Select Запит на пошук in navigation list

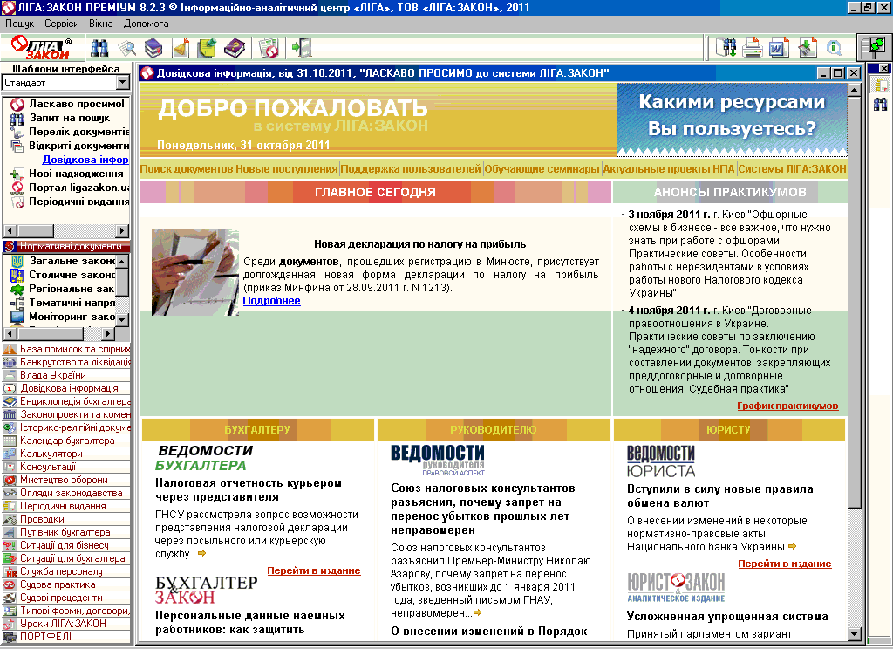click(70, 118)
